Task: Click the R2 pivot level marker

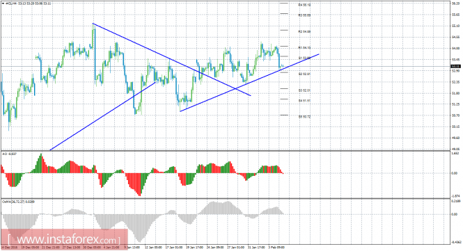Action: coord(284,30)
